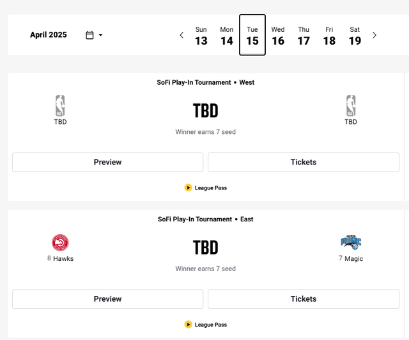Select Tuesday 15 in date strip

pos(252,35)
